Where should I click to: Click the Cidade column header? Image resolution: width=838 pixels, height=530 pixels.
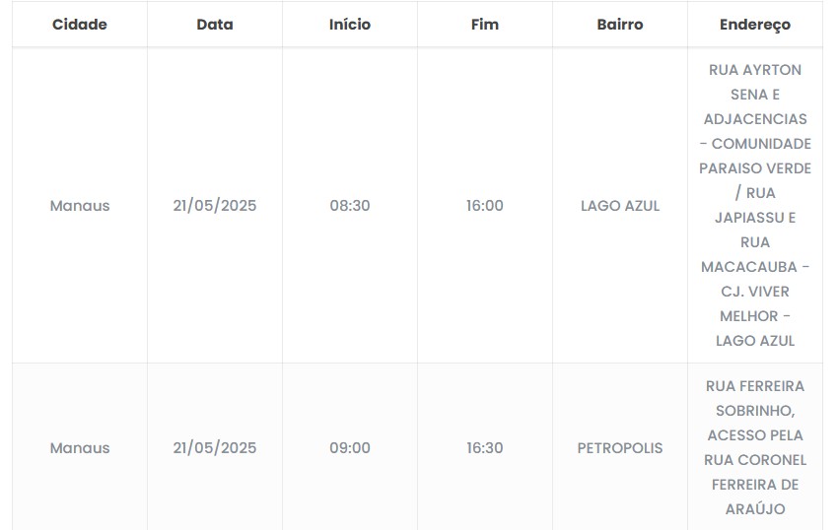(80, 25)
